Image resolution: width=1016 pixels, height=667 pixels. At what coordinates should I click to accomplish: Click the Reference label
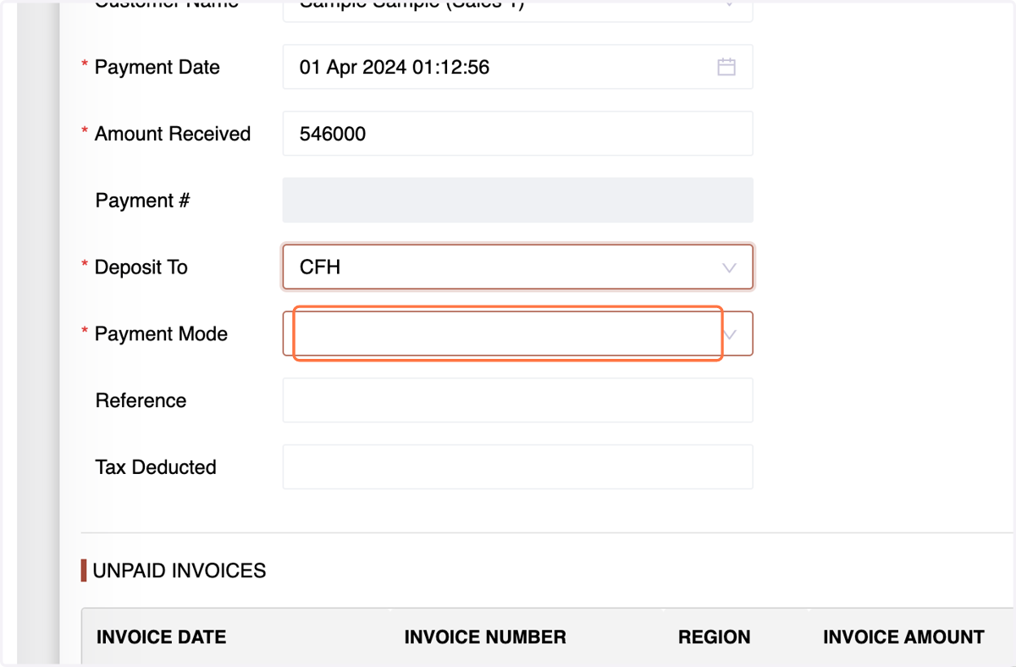point(141,400)
